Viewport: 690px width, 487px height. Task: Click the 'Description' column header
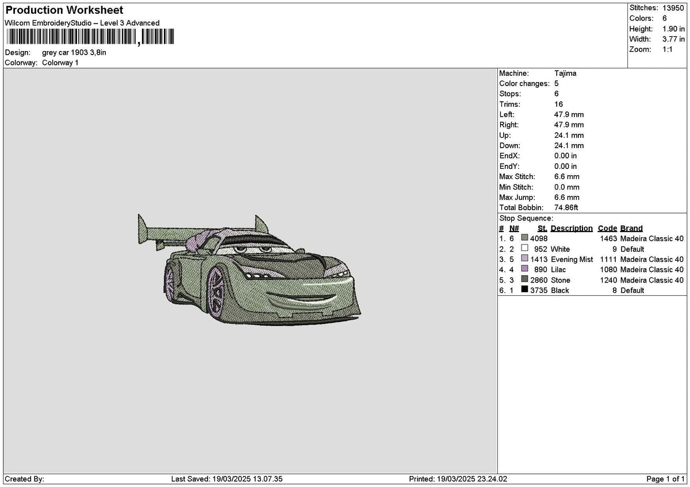point(572,229)
